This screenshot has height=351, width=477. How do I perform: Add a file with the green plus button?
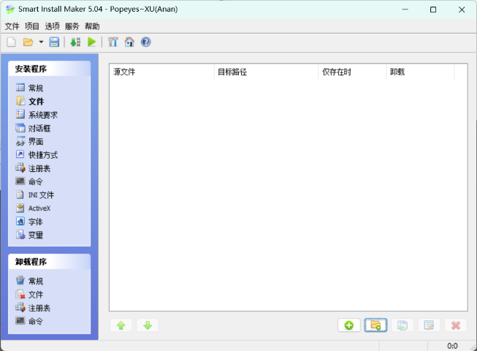(348, 325)
